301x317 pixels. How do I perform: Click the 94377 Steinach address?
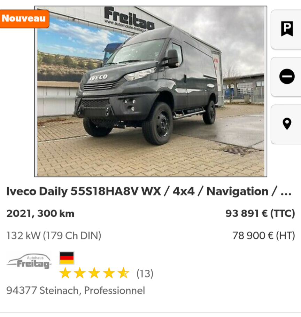[x=43, y=291]
